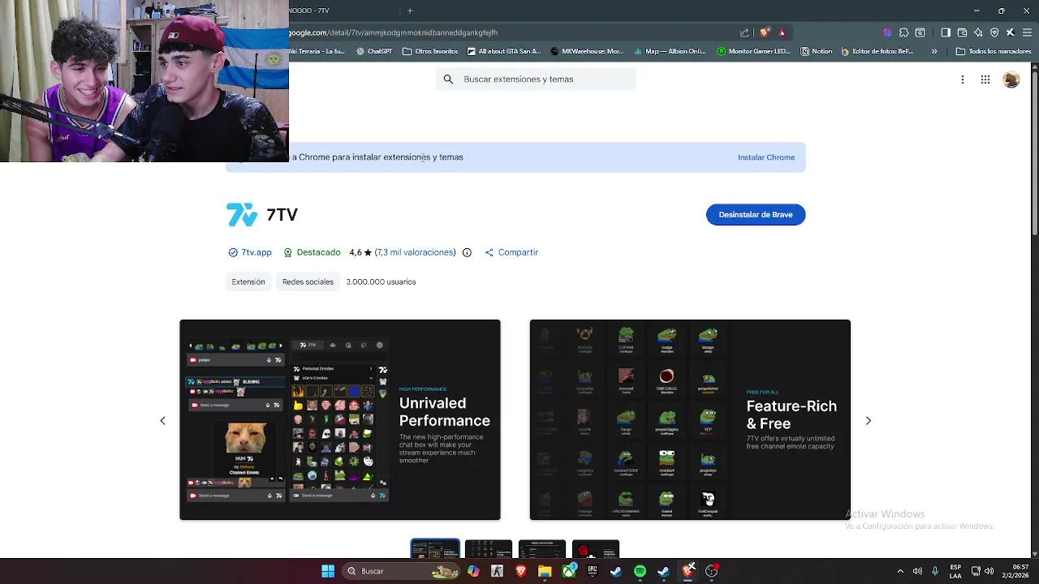Open Spotify from taskbar
The width and height of the screenshot is (1039, 584).
click(x=640, y=571)
